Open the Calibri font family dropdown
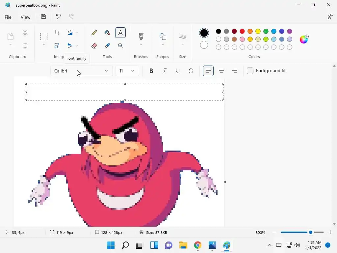 click(x=82, y=71)
